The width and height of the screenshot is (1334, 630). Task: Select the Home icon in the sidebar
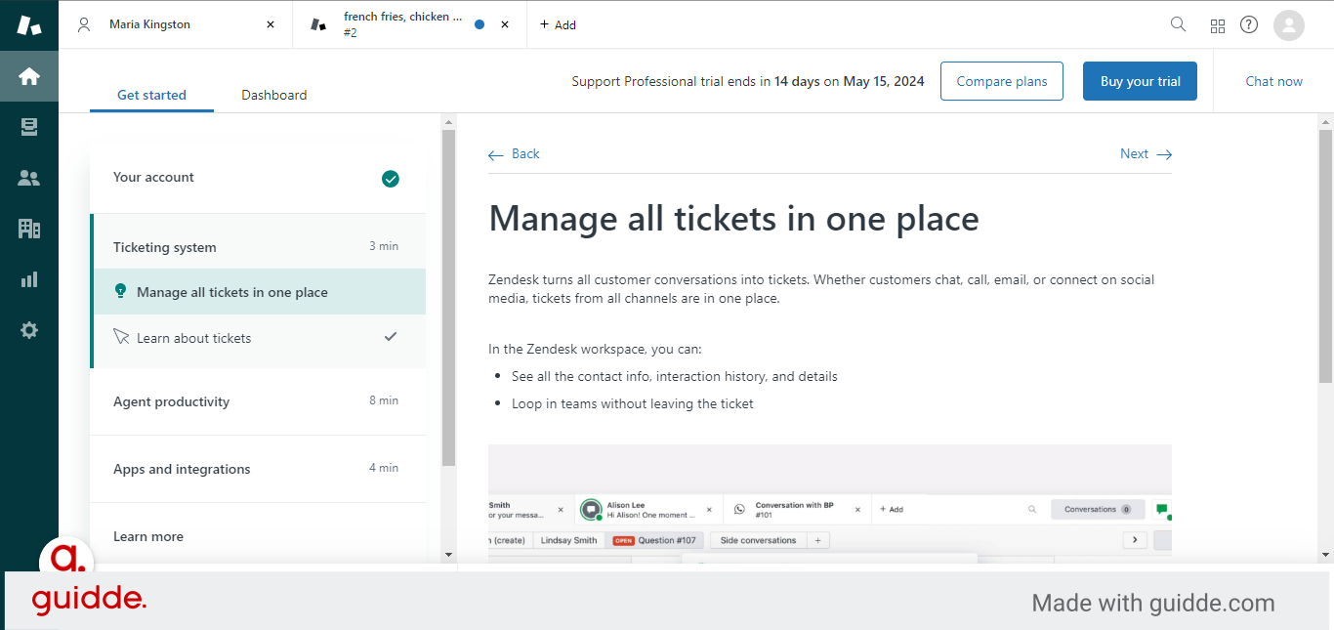pos(29,76)
